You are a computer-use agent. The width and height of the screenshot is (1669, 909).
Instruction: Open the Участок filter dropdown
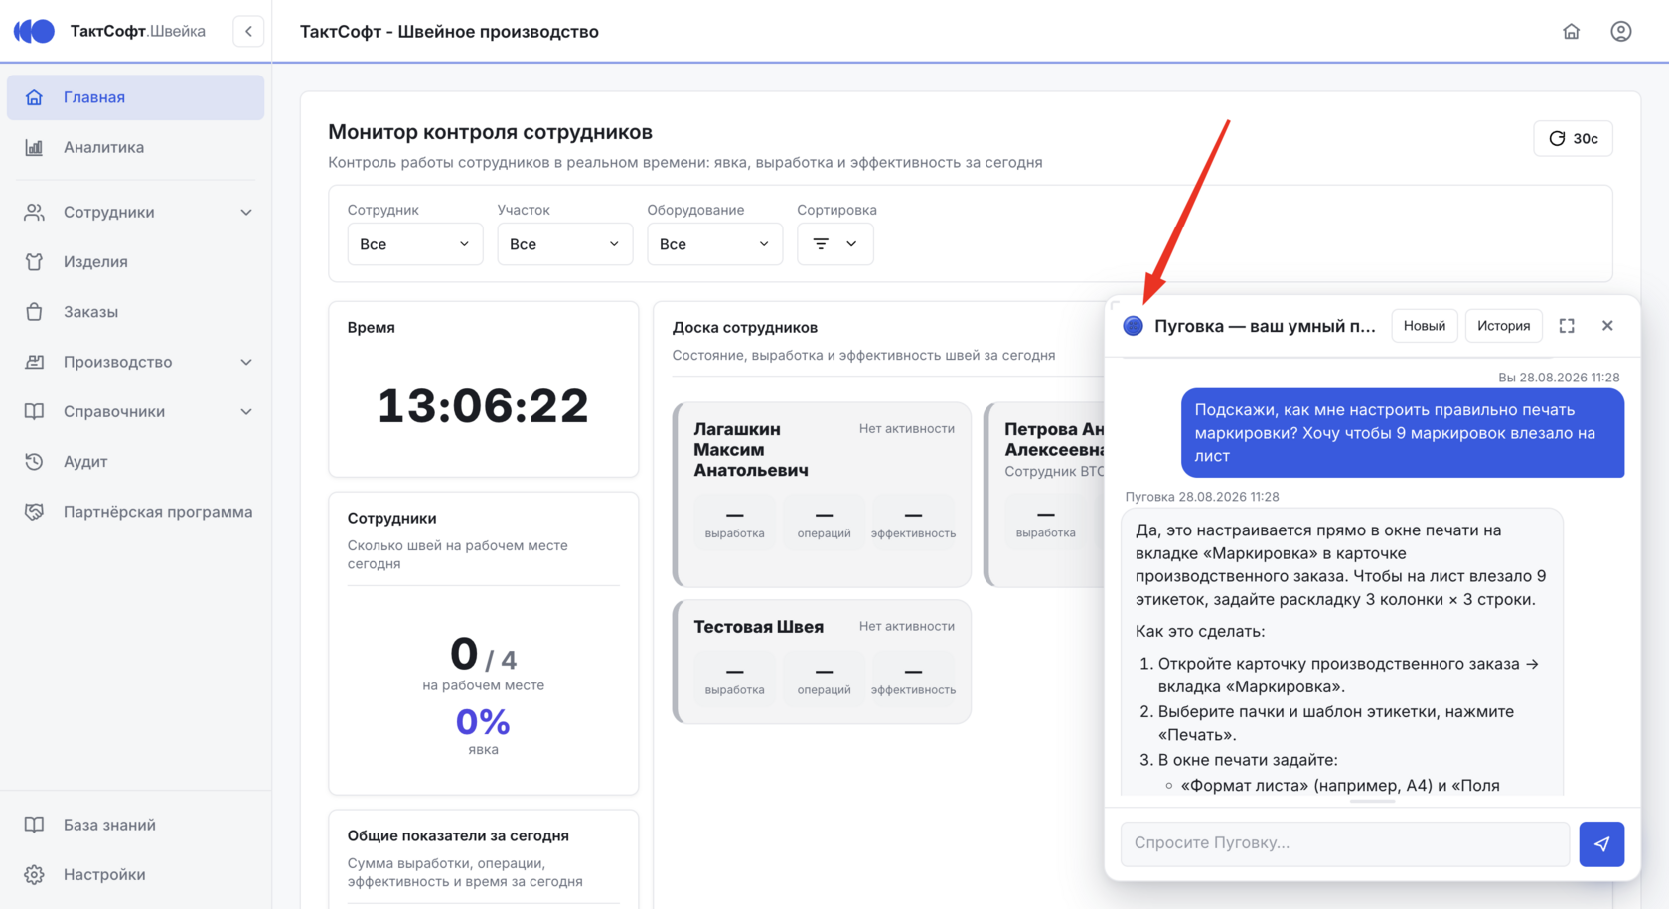click(564, 244)
